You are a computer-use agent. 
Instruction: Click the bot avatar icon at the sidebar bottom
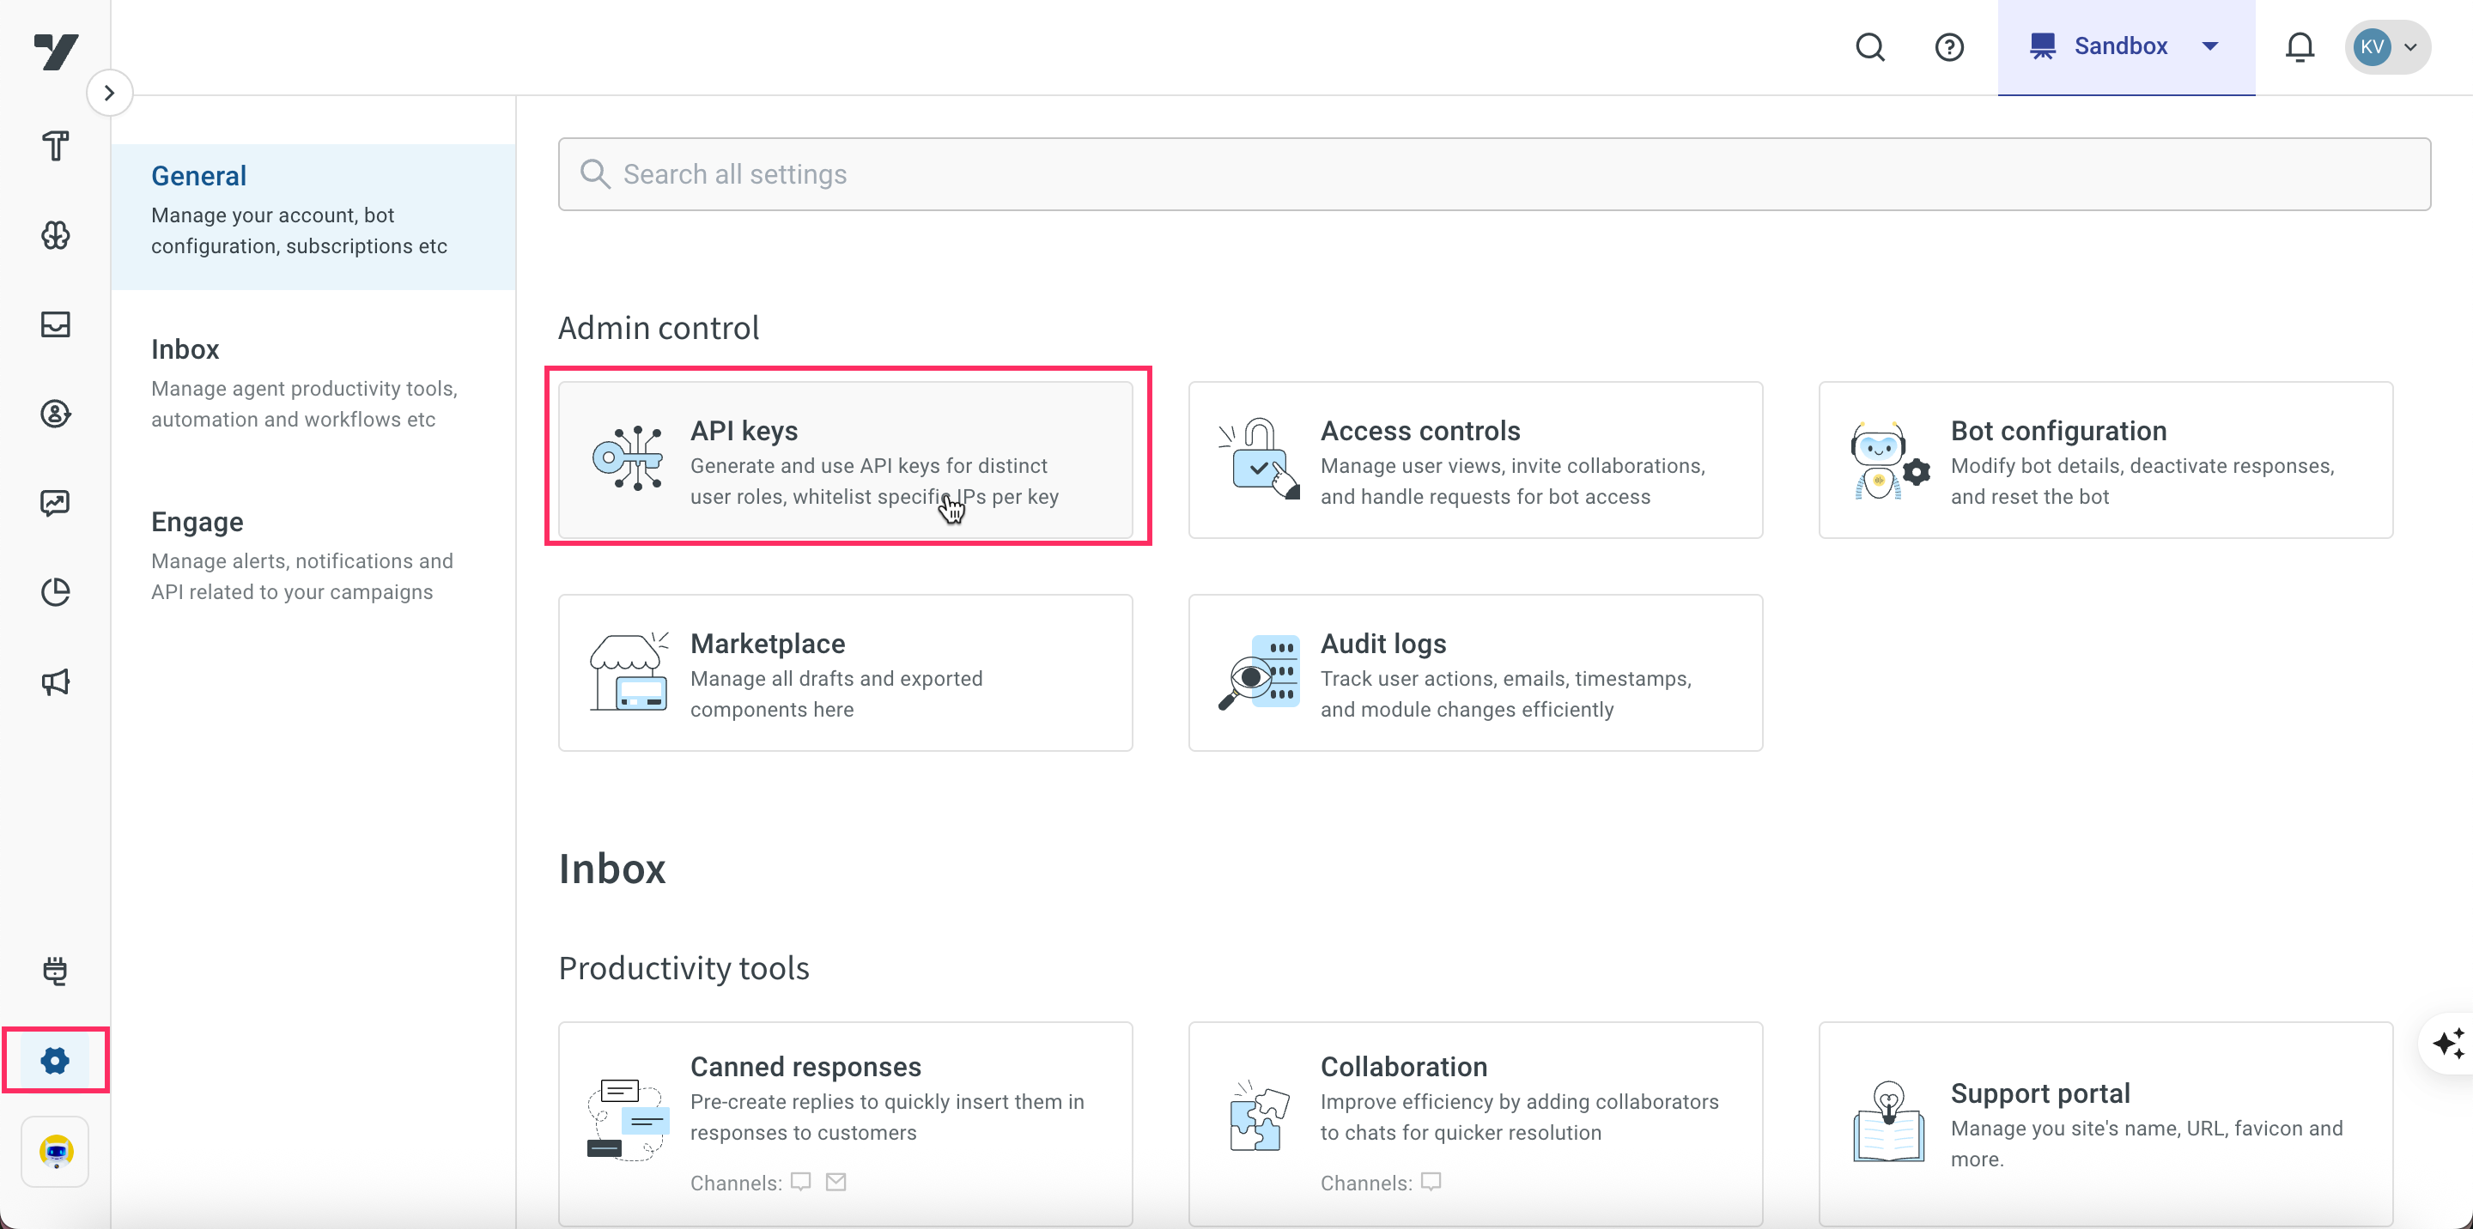click(x=56, y=1151)
